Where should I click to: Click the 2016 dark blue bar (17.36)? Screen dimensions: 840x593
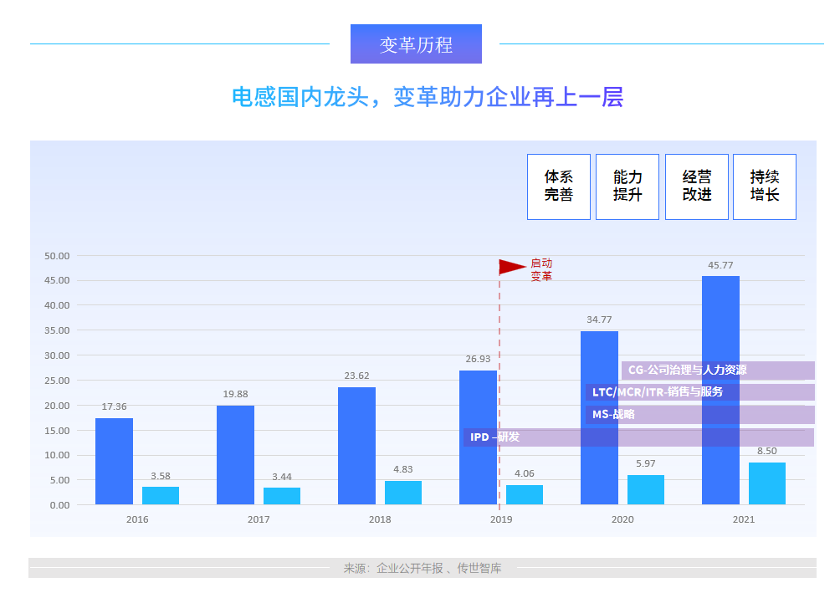(114, 461)
